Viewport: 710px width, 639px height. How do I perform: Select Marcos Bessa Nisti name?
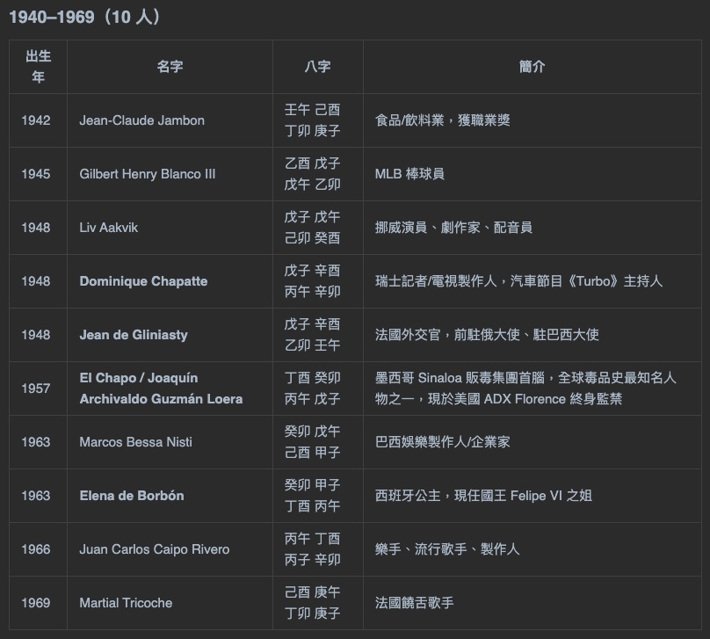135,442
